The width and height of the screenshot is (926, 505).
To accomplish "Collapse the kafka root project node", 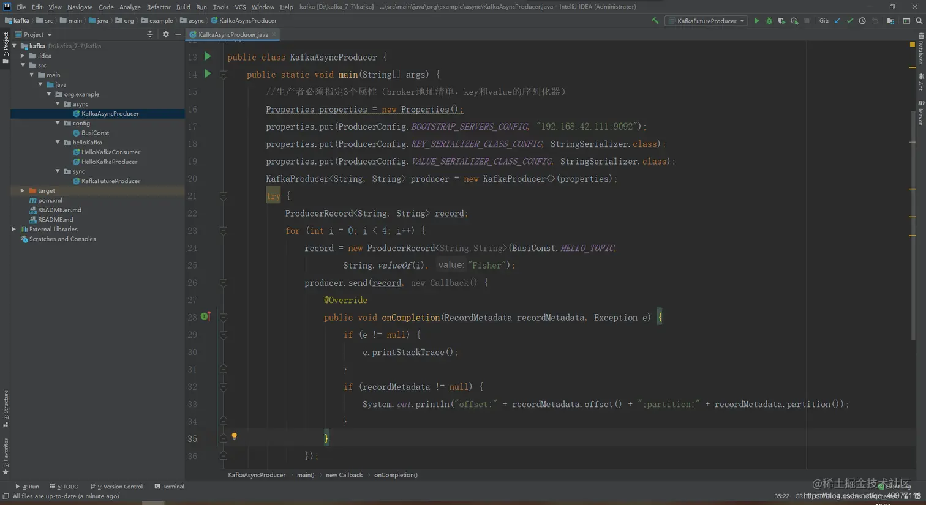I will [15, 46].
